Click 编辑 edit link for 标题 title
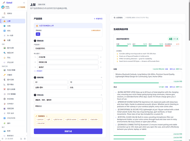The height and width of the screenshot is (141, 190). pyautogui.click(x=167, y=69)
